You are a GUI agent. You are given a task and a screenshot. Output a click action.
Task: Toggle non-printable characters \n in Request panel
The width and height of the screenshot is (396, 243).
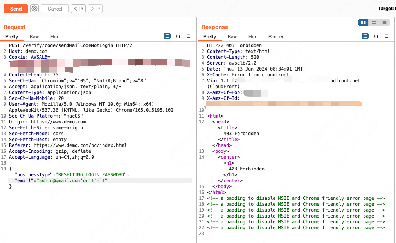coord(178,36)
